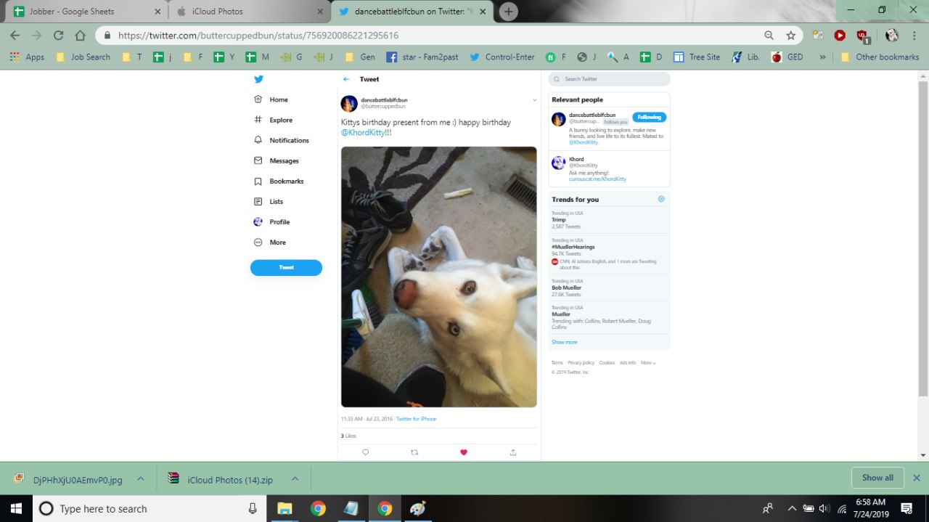Screen dimensions: 929x522
Task: Open the Windows Start menu
Action: point(15,508)
